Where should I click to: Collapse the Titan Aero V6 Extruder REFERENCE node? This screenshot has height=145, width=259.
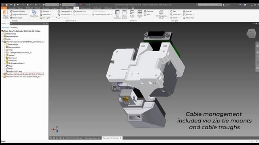(2, 42)
